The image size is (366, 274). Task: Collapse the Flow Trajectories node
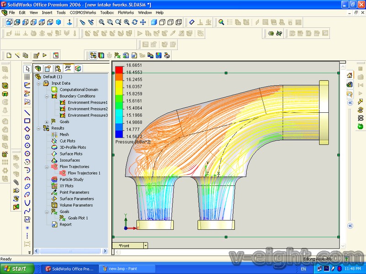(47, 167)
